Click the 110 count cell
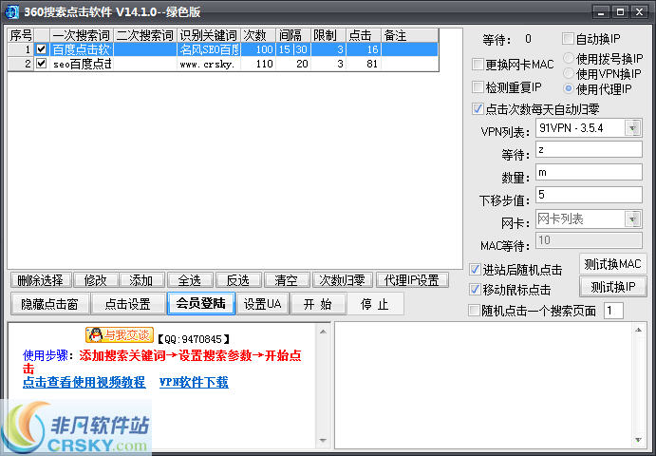Screen dimensions: 656x456 click(x=258, y=64)
